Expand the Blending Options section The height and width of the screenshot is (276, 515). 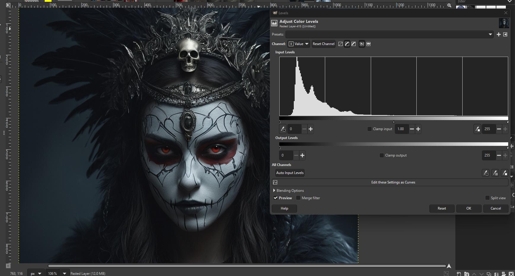click(x=274, y=191)
